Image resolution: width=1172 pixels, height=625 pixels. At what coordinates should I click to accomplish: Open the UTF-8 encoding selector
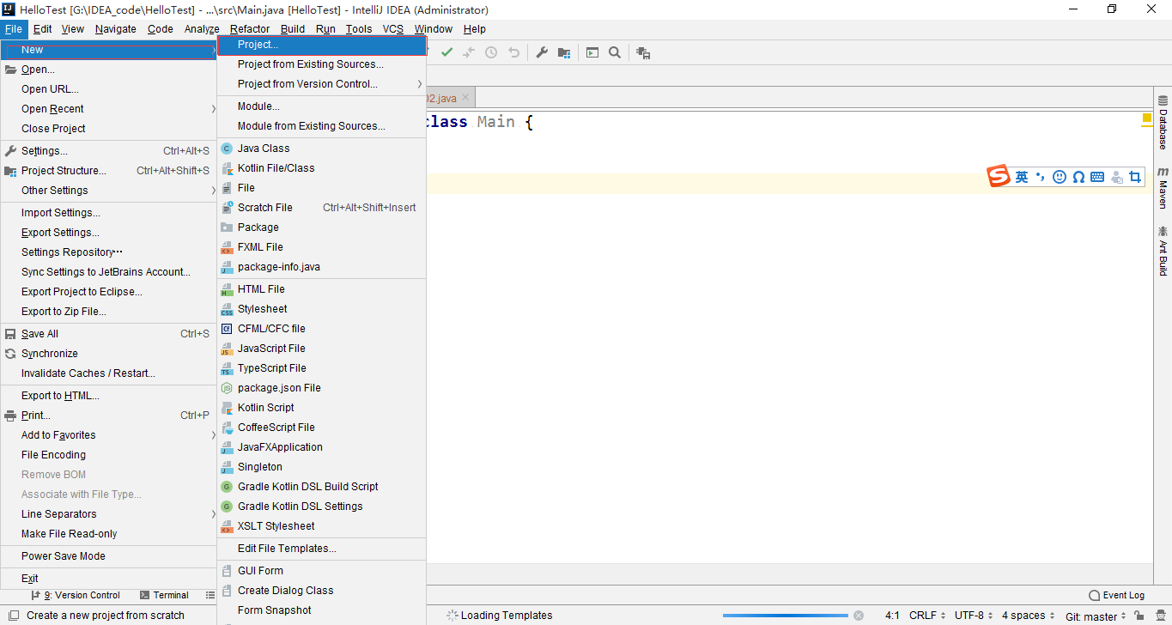point(973,616)
